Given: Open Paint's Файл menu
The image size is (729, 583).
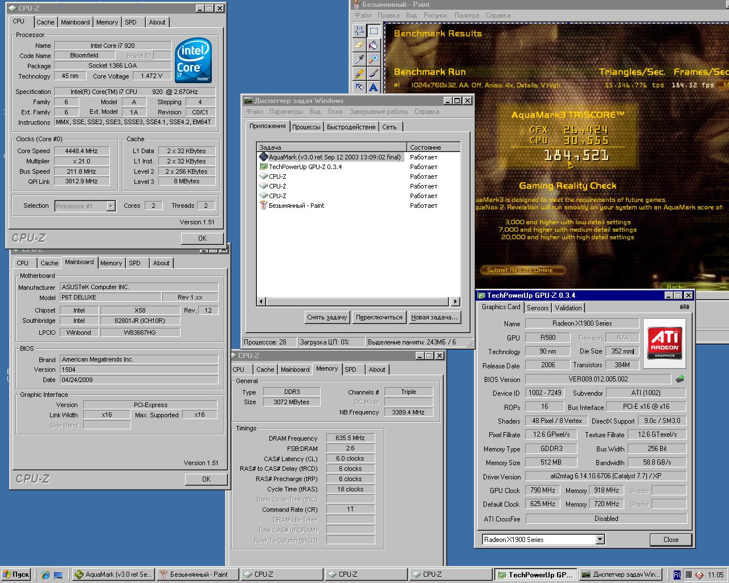Looking at the screenshot, I should (x=362, y=15).
